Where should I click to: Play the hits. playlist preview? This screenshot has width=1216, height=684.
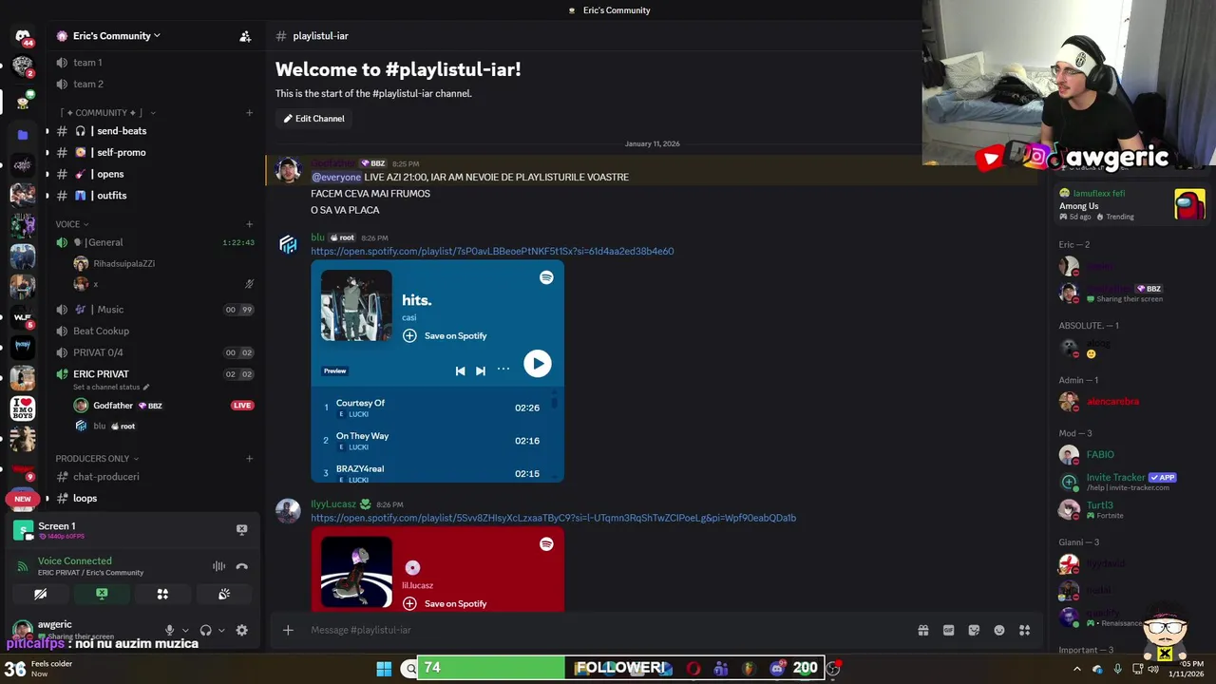537,364
